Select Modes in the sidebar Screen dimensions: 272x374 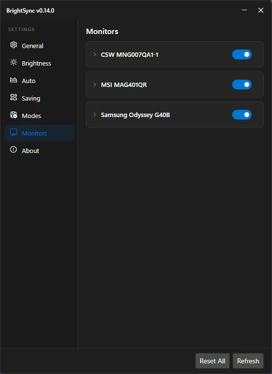39,116
